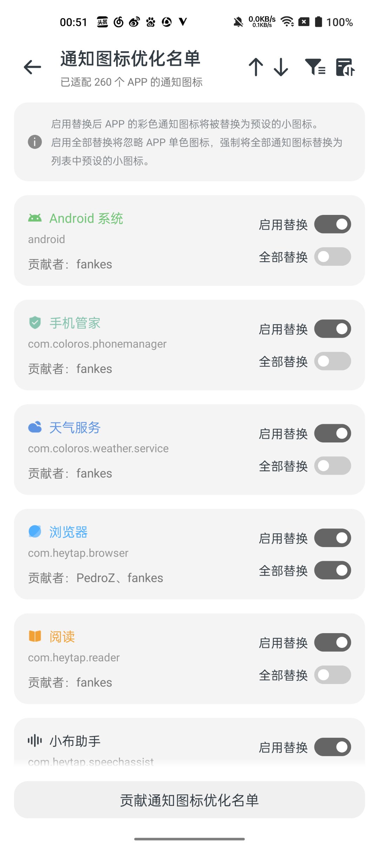
Task: Tap the Android 系统 robot icon
Action: point(35,218)
